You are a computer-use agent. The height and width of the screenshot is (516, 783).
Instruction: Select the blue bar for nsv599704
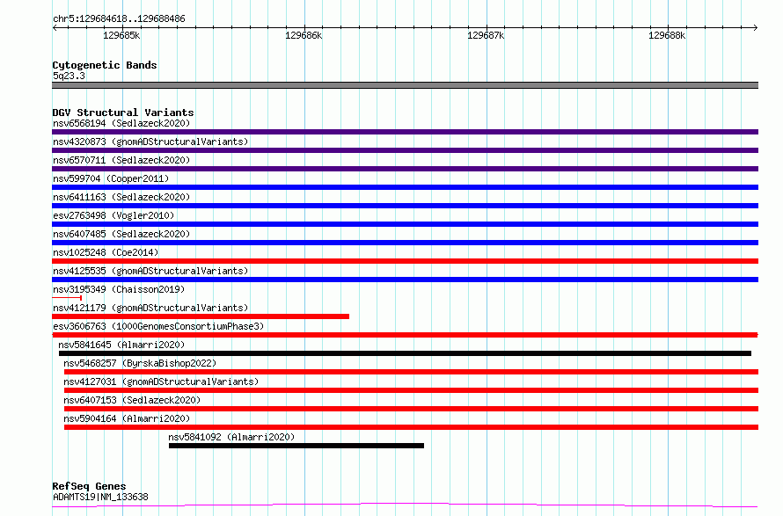(x=405, y=187)
